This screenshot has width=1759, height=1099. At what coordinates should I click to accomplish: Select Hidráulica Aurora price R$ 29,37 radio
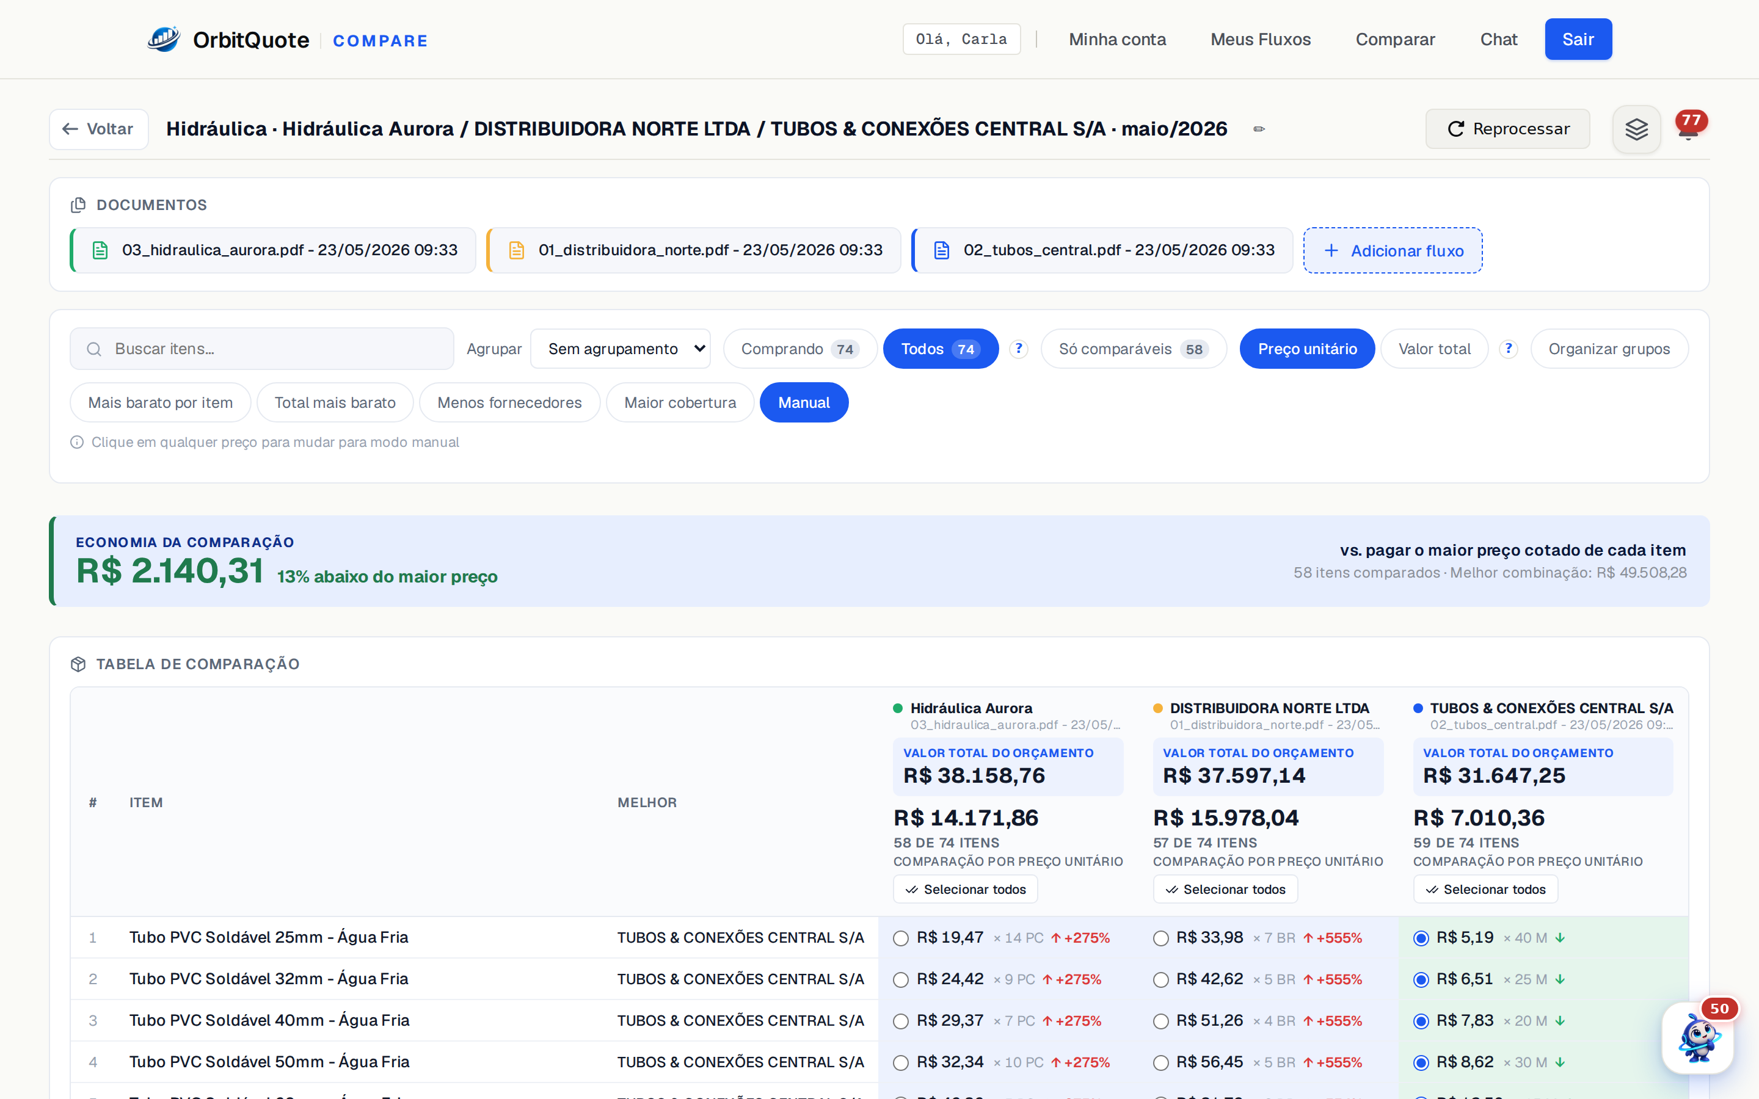901,1021
